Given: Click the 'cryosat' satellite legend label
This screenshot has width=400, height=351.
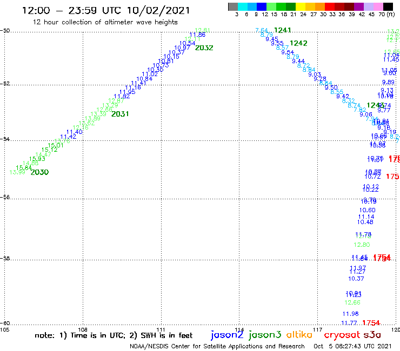Looking at the screenshot, I should pos(342,335).
